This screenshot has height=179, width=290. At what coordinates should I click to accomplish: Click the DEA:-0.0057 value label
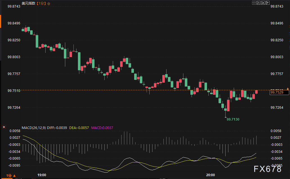pyautogui.click(x=79, y=128)
